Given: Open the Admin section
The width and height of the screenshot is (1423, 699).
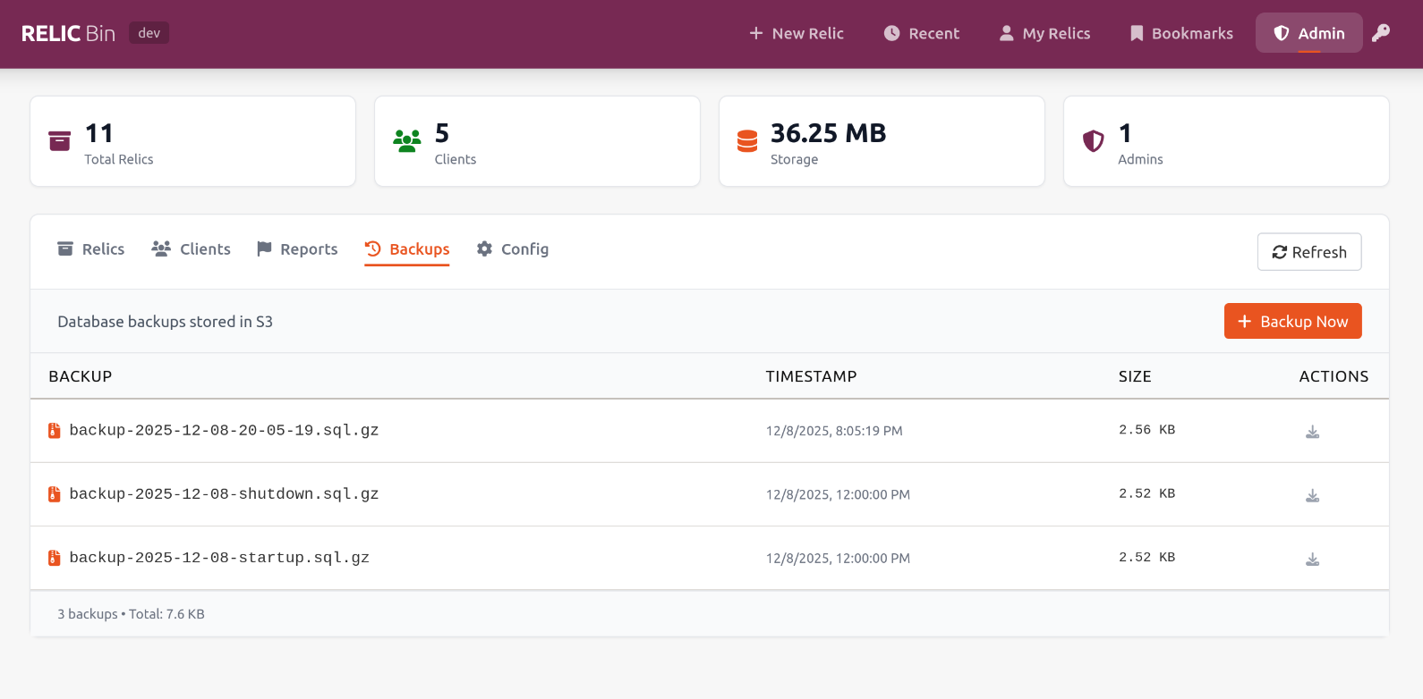Looking at the screenshot, I should [1309, 33].
